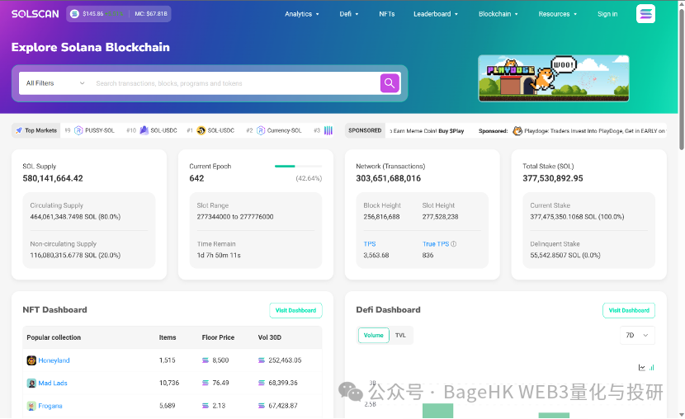Click the True TPS link
Viewport: 685px width, 419px height.
tap(436, 244)
